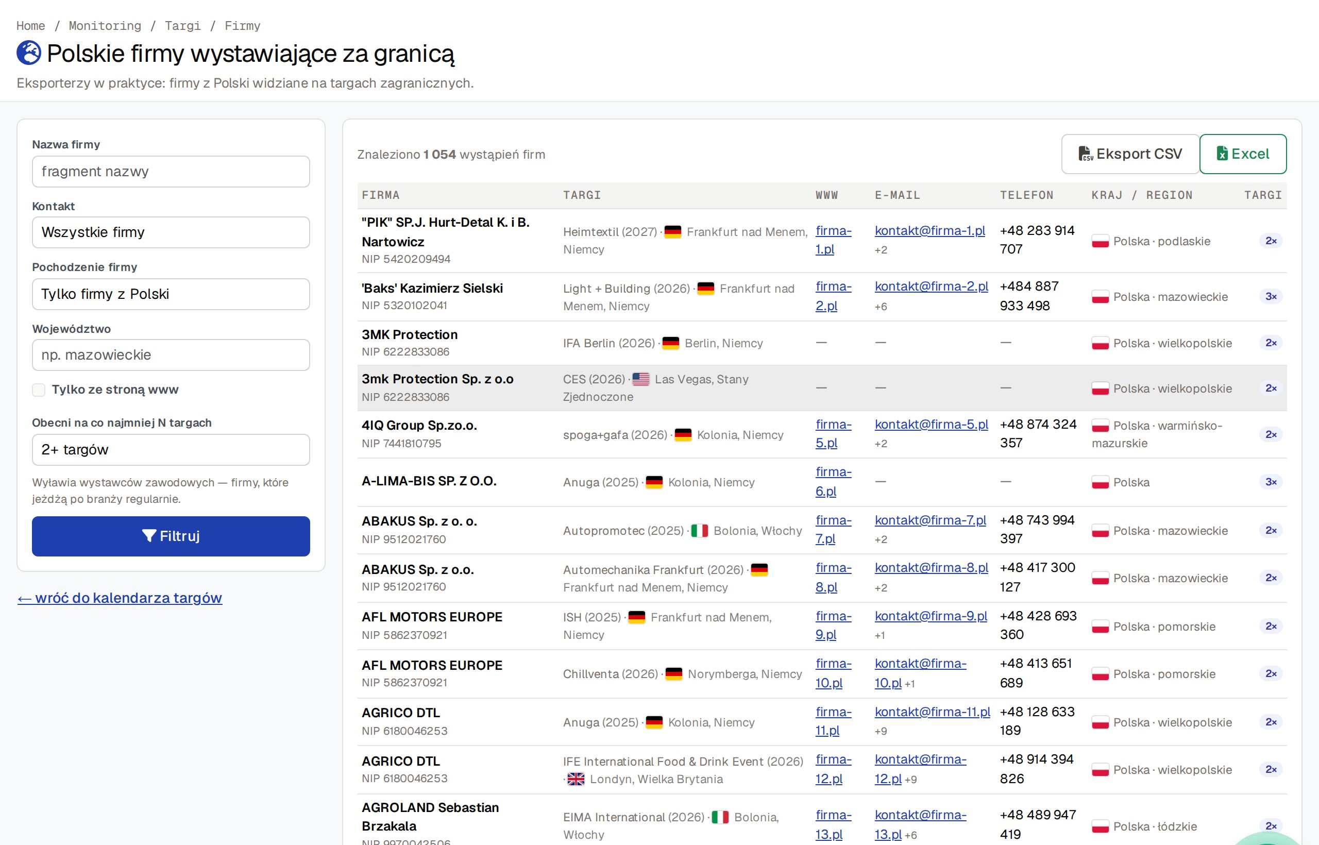Image resolution: width=1319 pixels, height=845 pixels.
Task: Open Pochodzenie firmy dropdown
Action: 171,294
